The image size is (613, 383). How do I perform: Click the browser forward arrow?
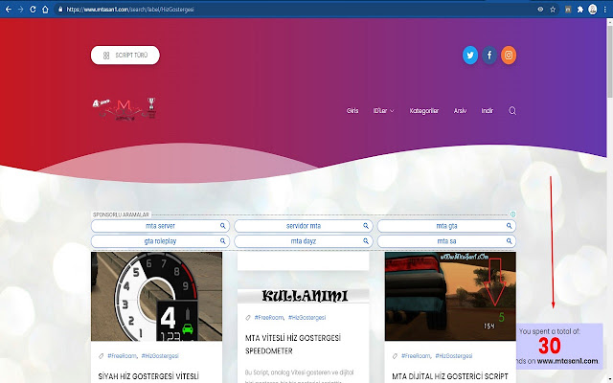20,10
